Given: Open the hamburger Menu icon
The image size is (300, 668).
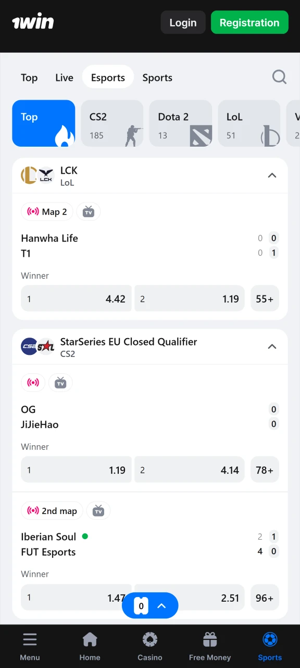Looking at the screenshot, I should point(30,646).
